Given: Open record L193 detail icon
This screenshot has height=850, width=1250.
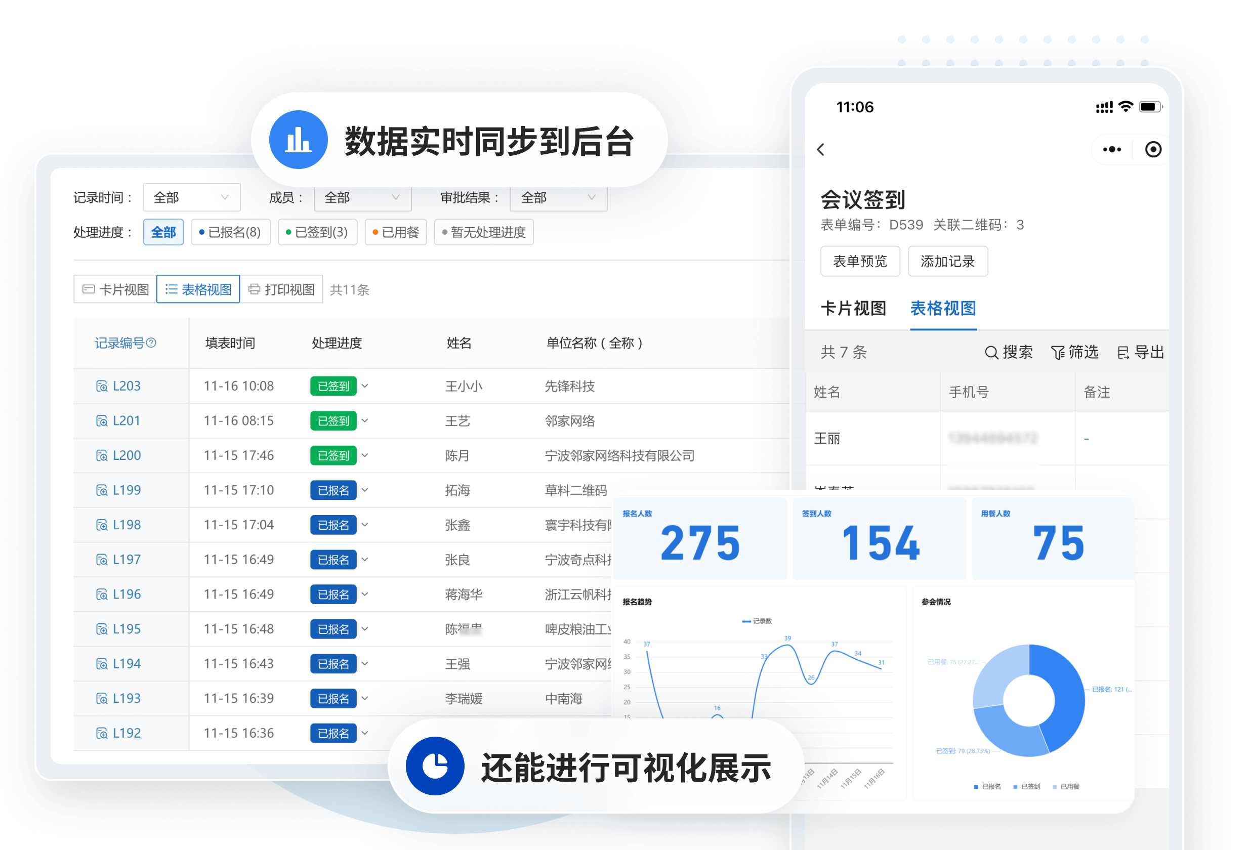Looking at the screenshot, I should pyautogui.click(x=102, y=698).
